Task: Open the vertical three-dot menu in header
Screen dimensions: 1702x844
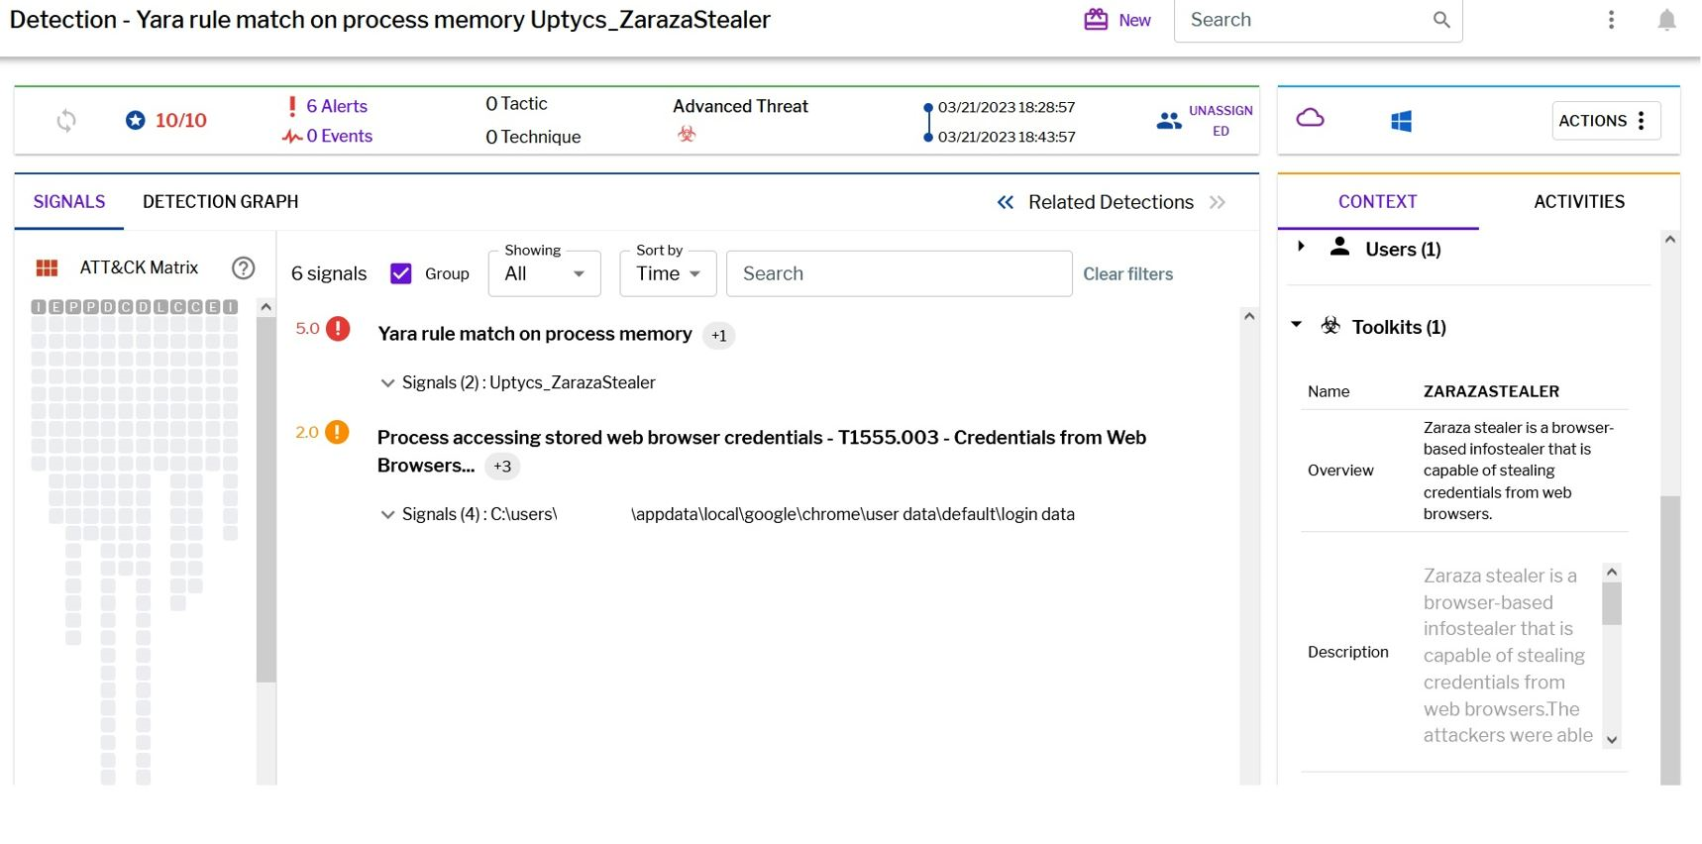Action: point(1611,20)
